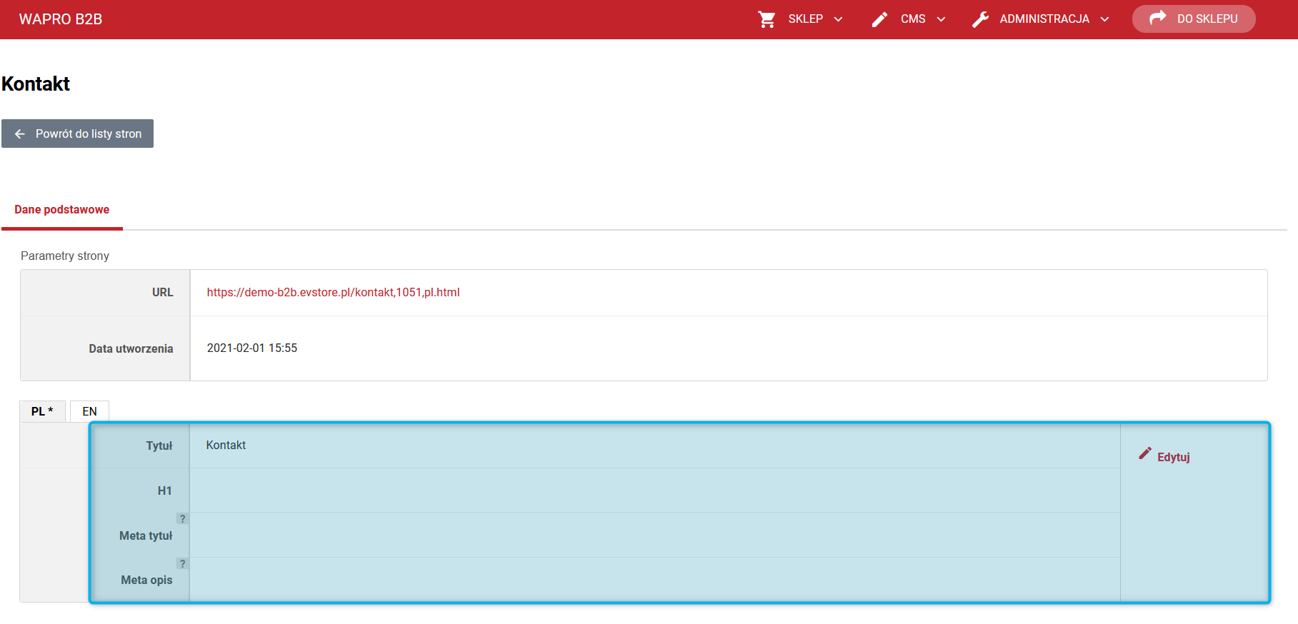Click the Parametry strony section label
Screen dimensions: 1298x624
pyautogui.click(x=65, y=256)
